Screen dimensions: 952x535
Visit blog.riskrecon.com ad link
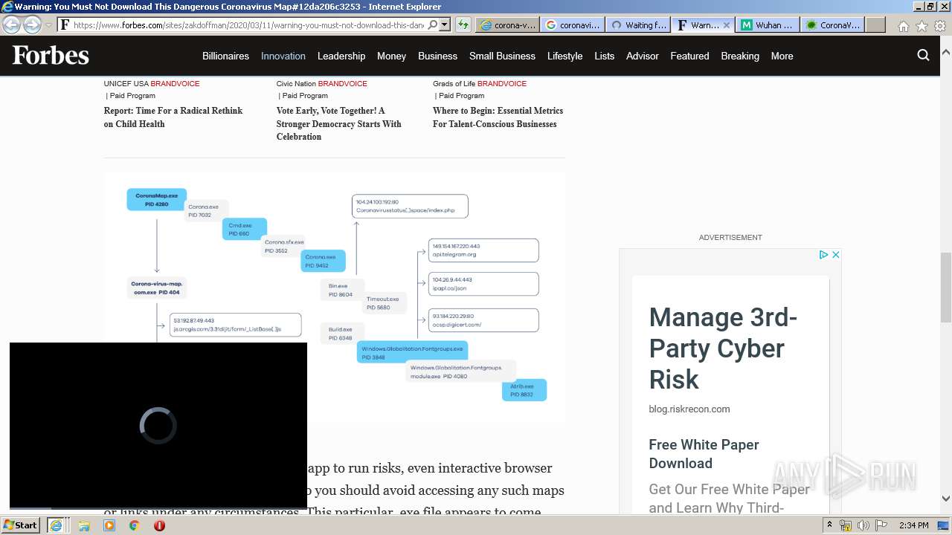coord(689,409)
